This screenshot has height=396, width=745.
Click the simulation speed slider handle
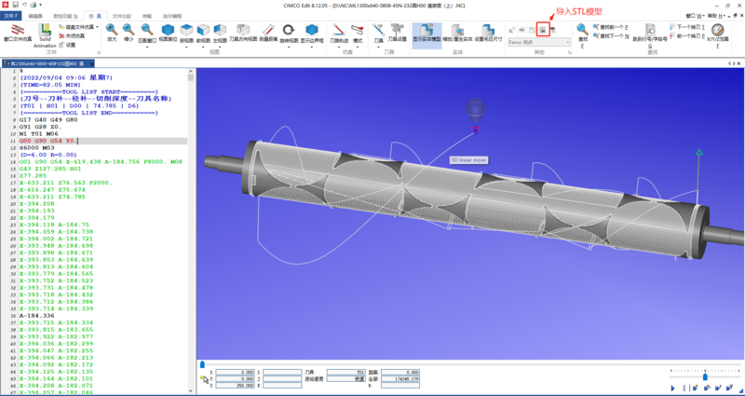pos(705,377)
